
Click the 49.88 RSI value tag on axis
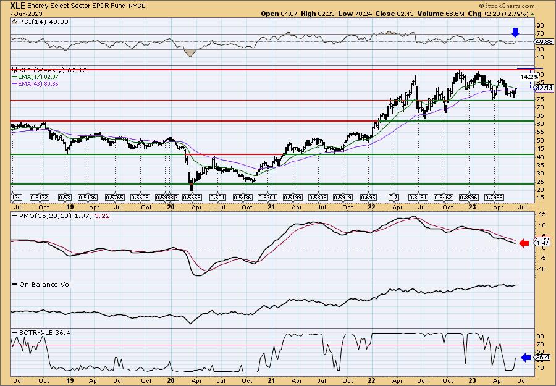click(544, 42)
